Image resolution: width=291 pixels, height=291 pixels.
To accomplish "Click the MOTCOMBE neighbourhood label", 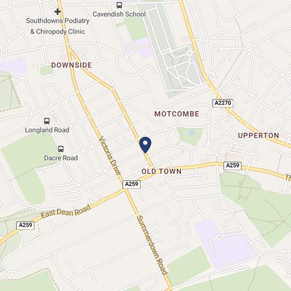I will (x=177, y=114).
